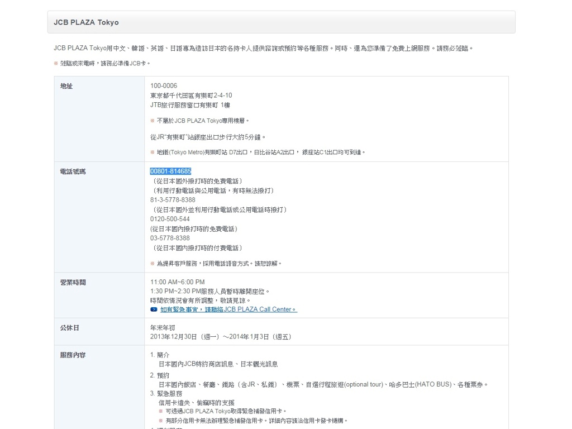Click the "電話號碼" row label

coord(73,171)
